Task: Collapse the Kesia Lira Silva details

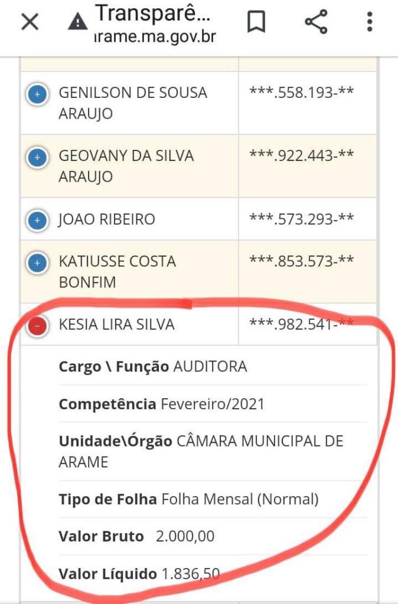Action: coord(37,325)
